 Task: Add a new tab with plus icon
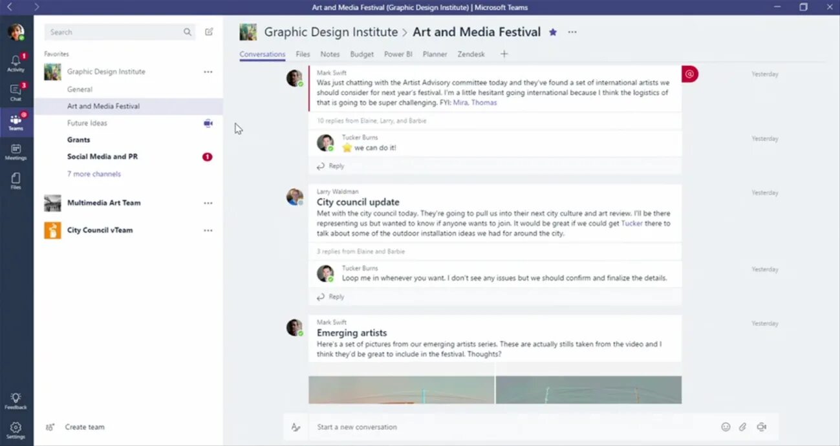[x=504, y=54]
